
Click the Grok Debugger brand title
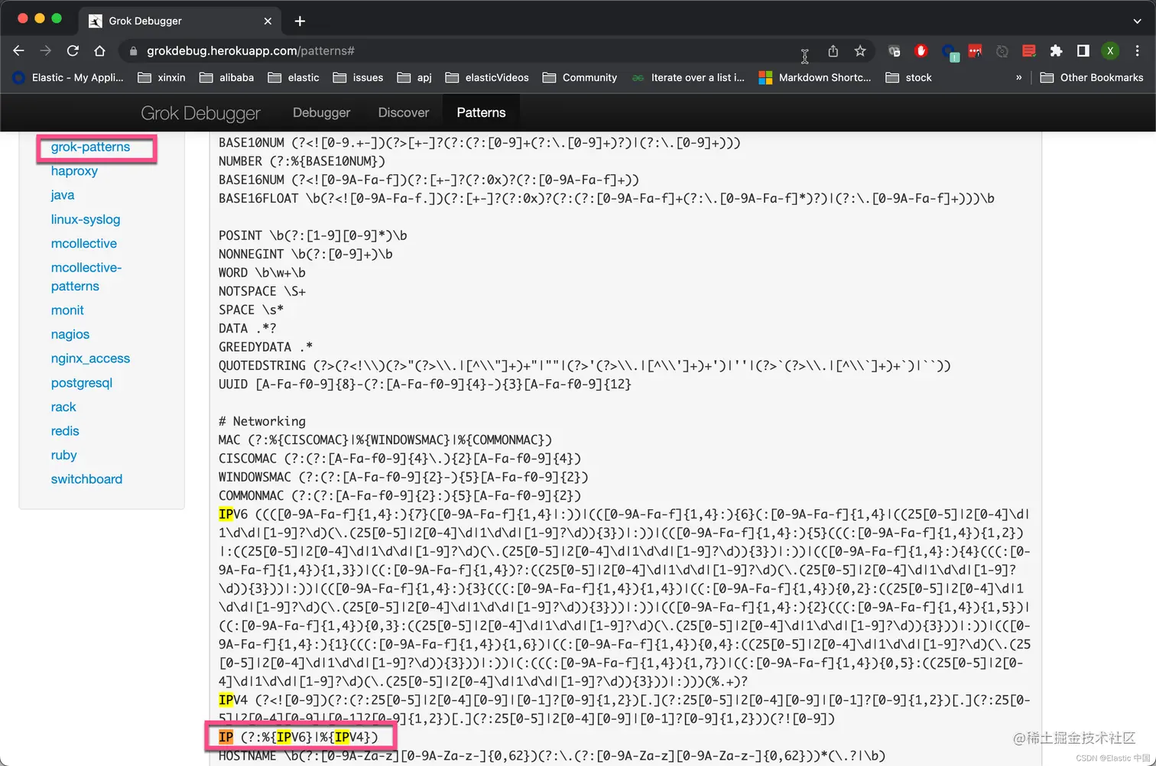pos(200,113)
